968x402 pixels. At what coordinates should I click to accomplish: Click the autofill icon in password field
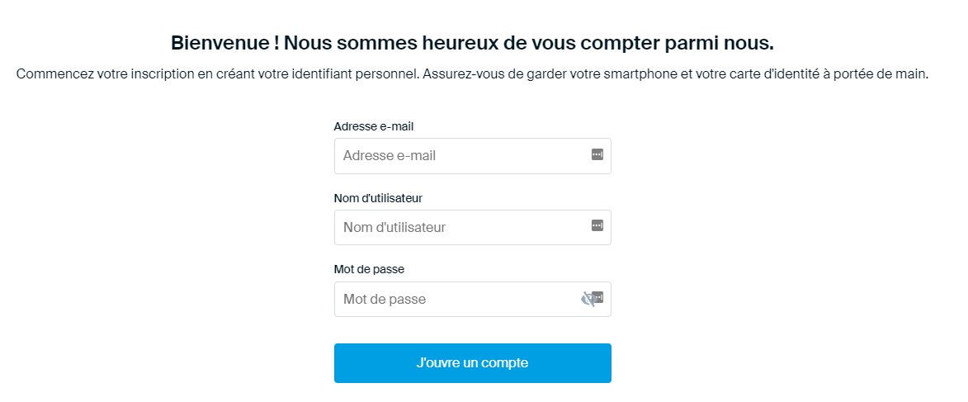pos(599,297)
